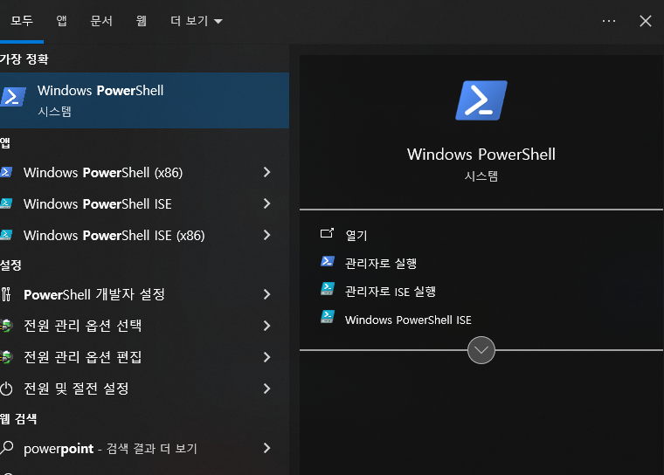Switch to the 모두 tab
The width and height of the screenshot is (664, 475).
[x=22, y=21]
